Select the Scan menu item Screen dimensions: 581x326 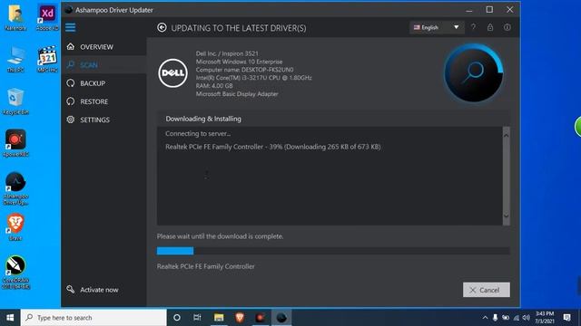90,65
